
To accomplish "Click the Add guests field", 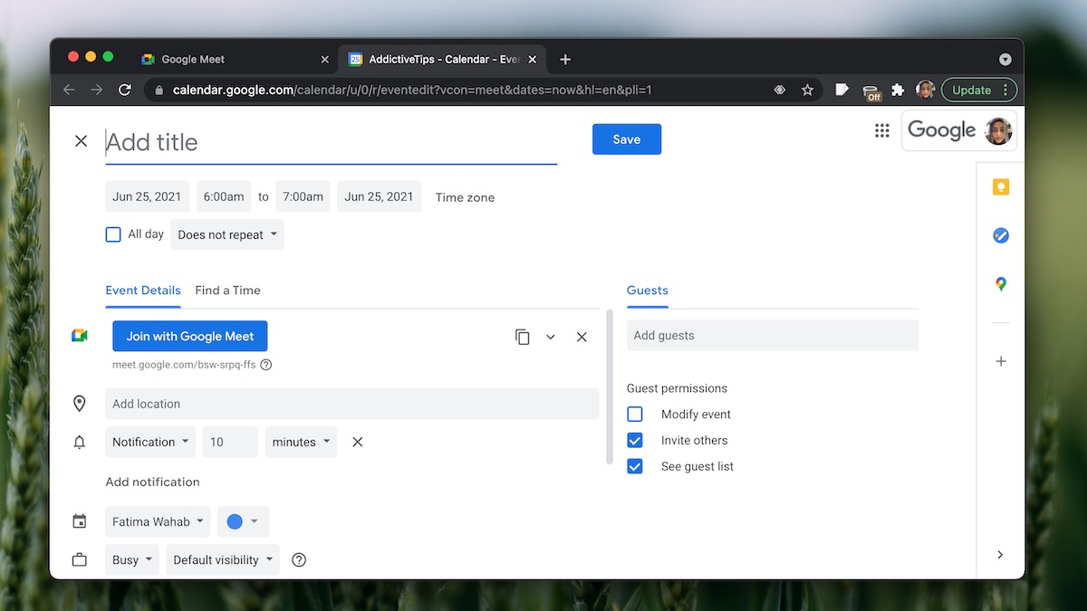I will pyautogui.click(x=773, y=335).
